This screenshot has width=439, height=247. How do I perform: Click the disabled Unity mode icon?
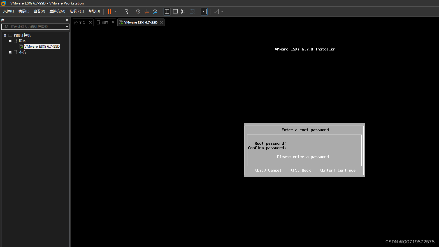point(192,11)
